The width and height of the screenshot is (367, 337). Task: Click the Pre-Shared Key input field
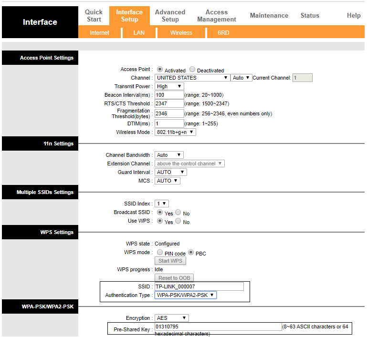click(x=218, y=327)
